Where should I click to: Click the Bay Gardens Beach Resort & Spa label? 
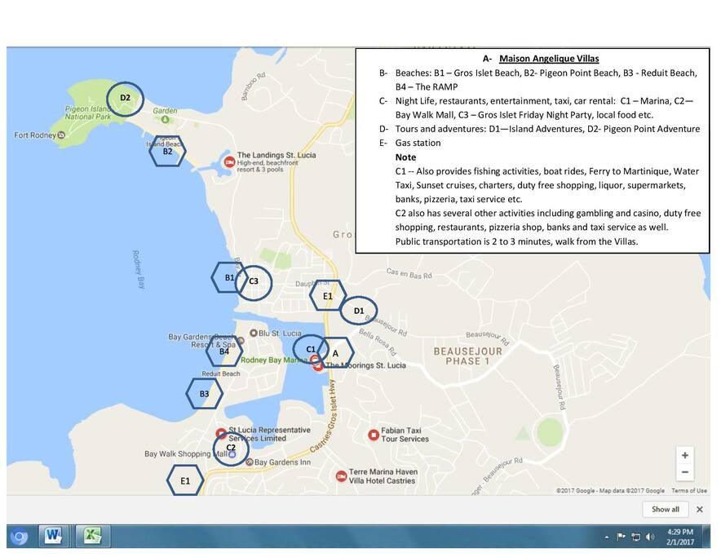pyautogui.click(x=201, y=340)
